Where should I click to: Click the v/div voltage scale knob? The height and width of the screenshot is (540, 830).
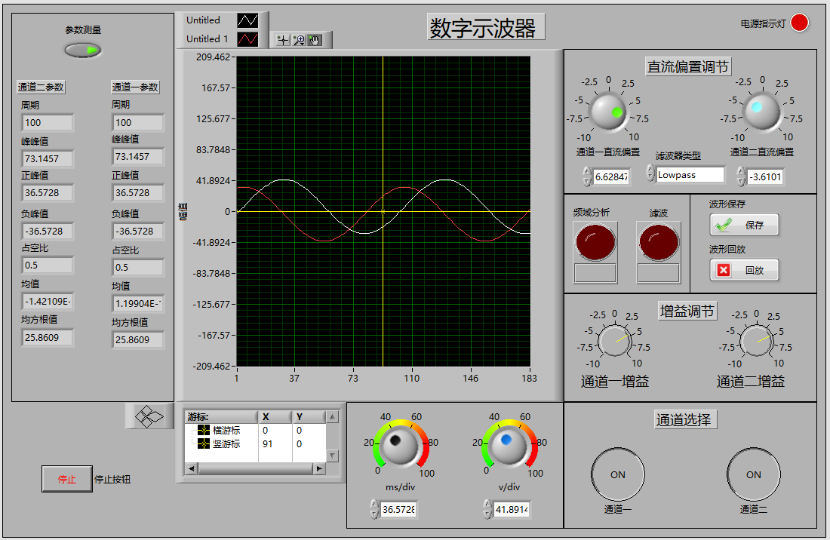click(509, 446)
